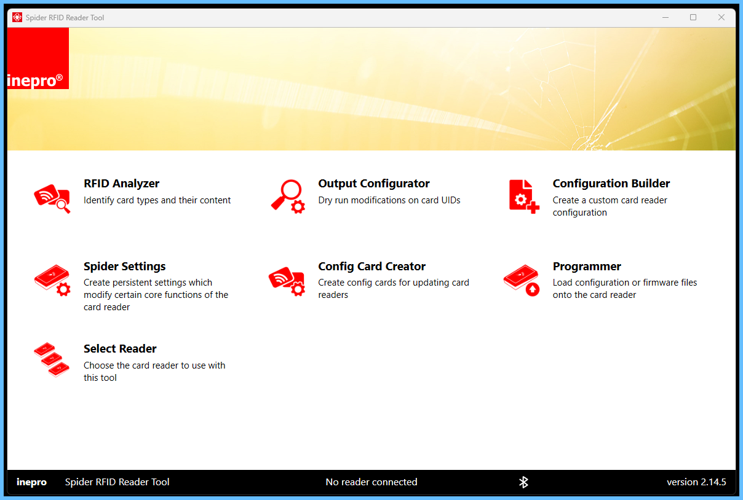The image size is (743, 500).
Task: Click the Spider app icon in title bar
Action: click(x=17, y=17)
